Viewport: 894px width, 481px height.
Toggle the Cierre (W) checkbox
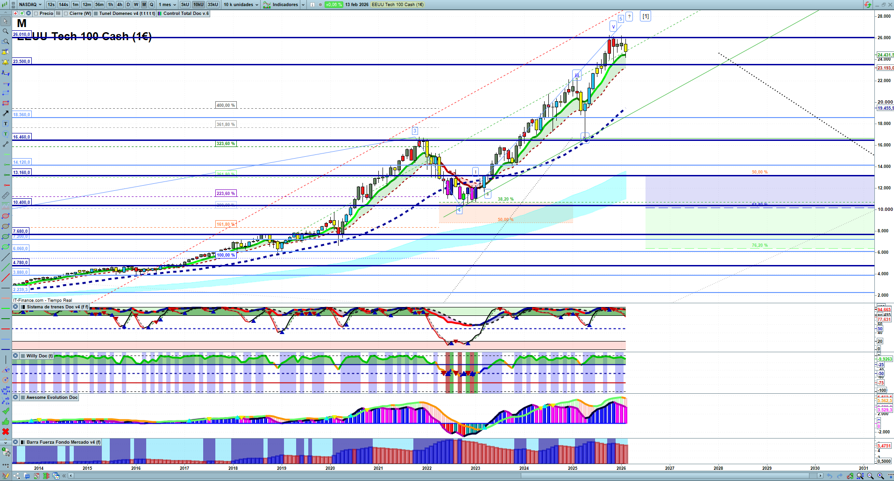66,14
